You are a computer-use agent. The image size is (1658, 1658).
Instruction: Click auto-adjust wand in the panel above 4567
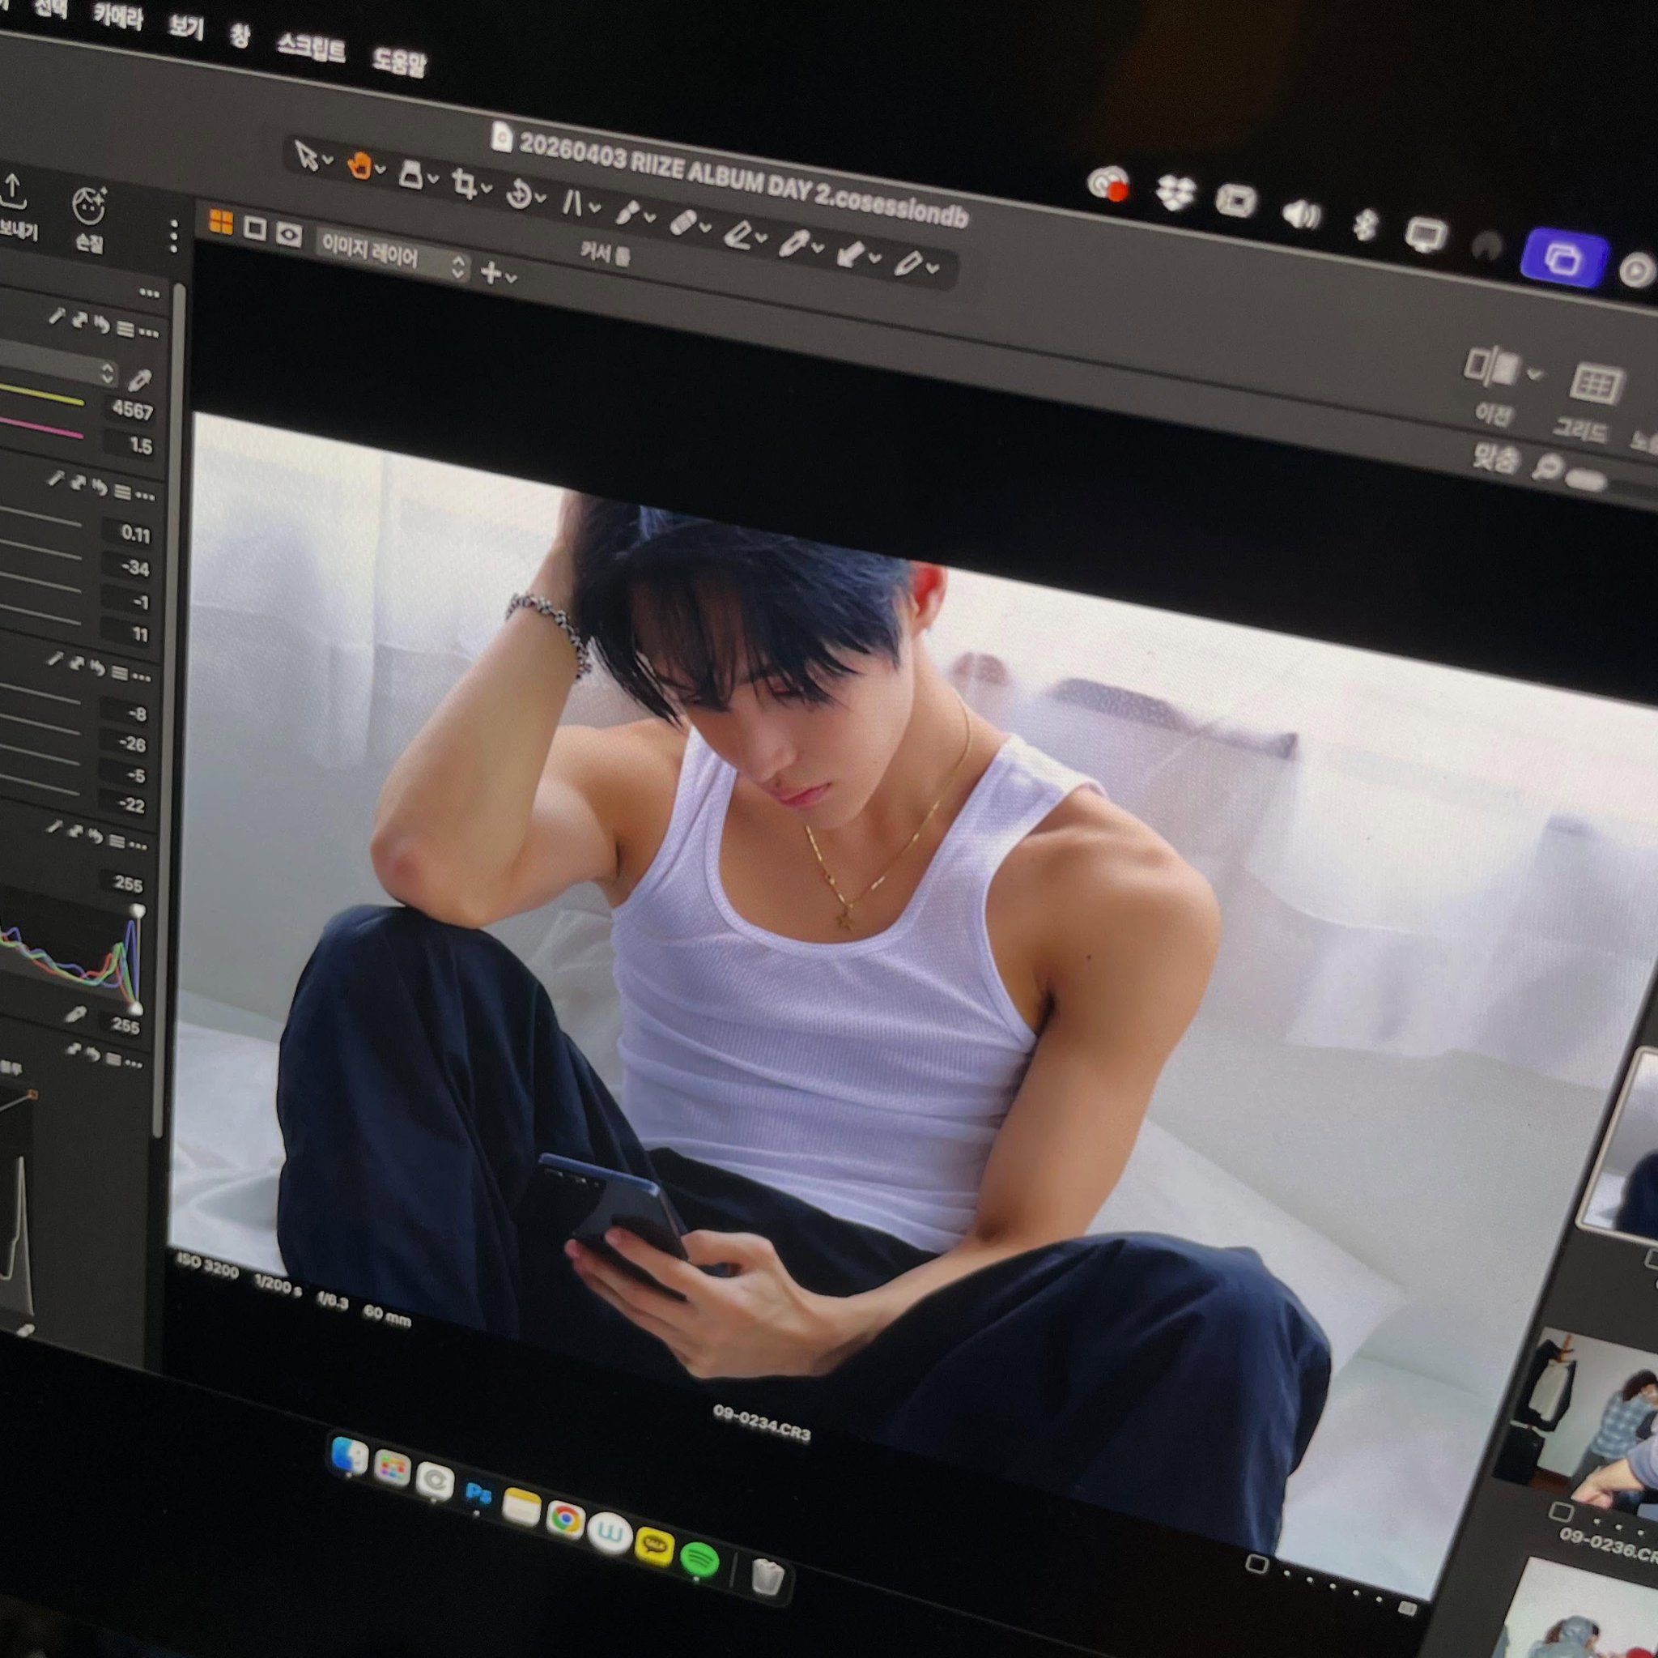pyautogui.click(x=57, y=316)
